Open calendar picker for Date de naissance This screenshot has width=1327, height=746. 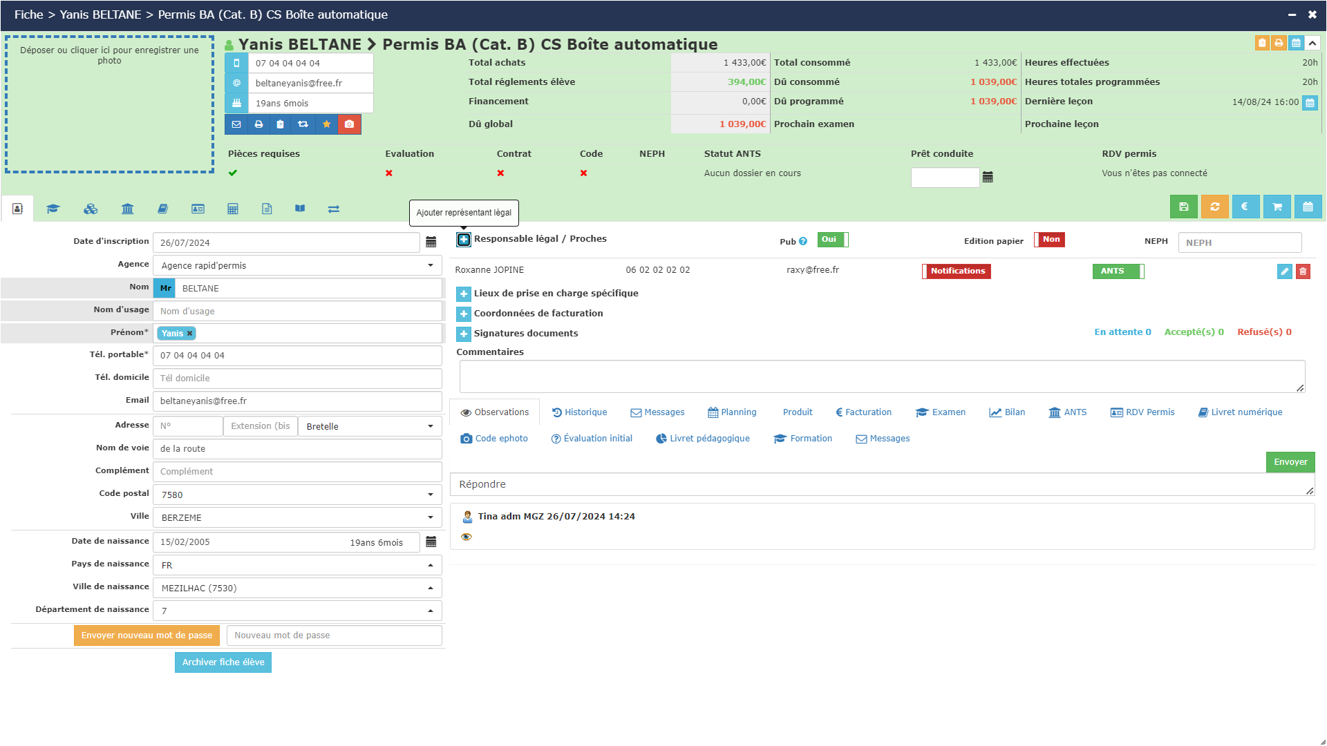(431, 542)
